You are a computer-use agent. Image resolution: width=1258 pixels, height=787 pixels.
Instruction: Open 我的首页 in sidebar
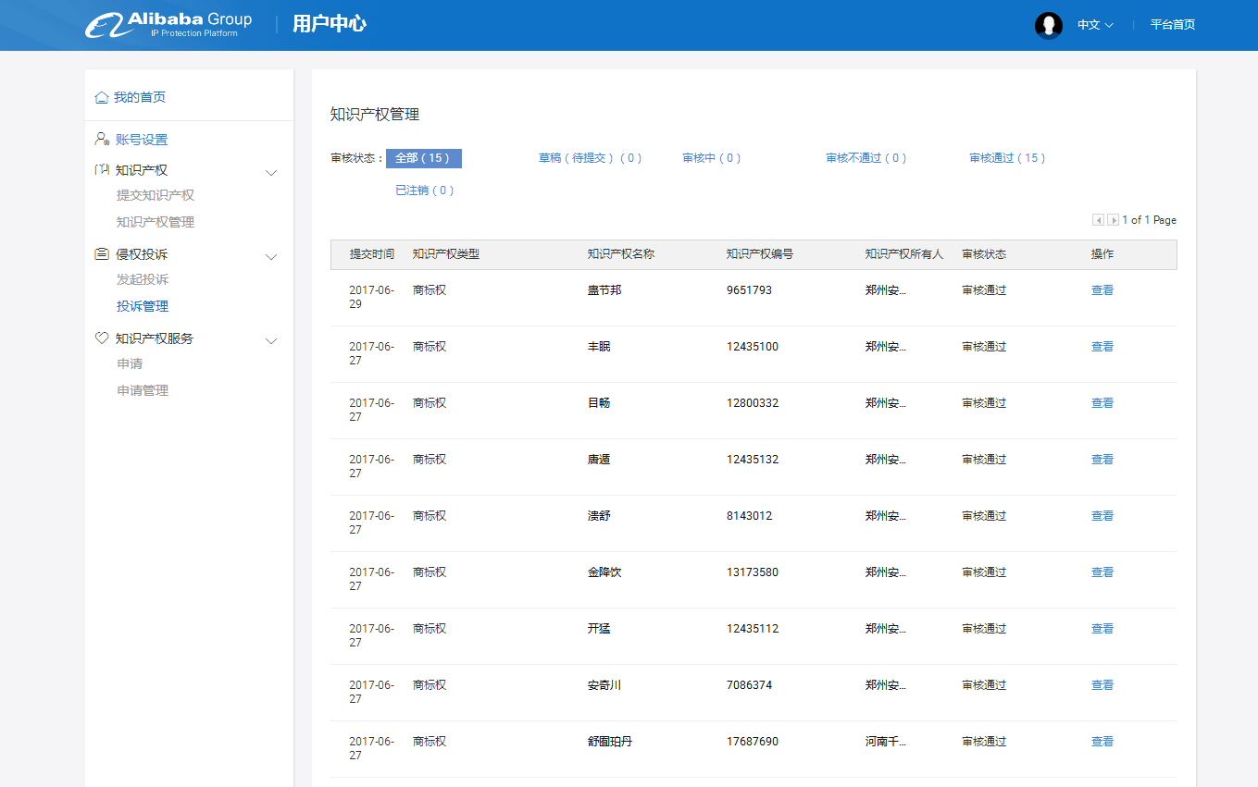tap(140, 97)
